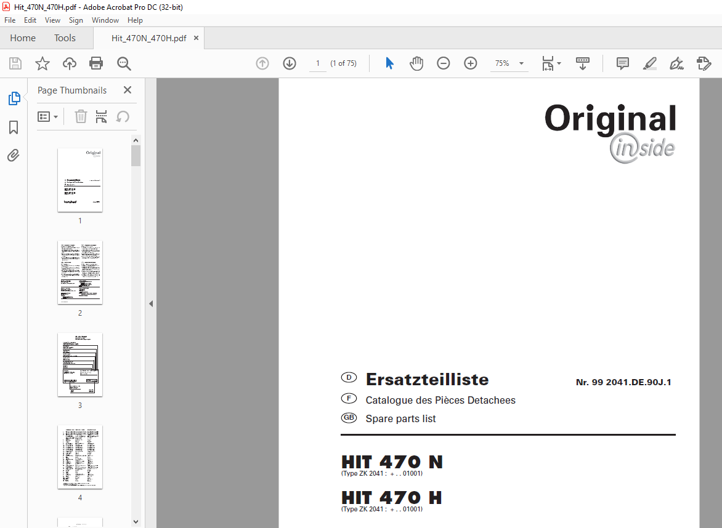Open the Find text magnifier tool
722x528 pixels.
click(124, 63)
